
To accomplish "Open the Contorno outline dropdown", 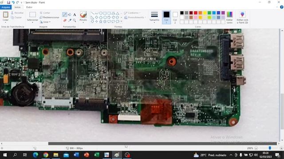I will click(132, 13).
